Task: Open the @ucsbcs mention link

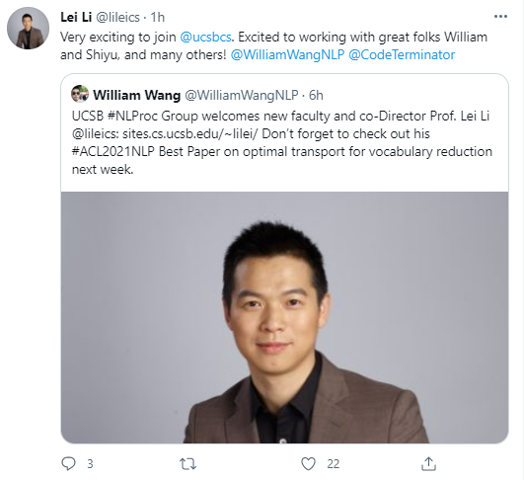Action: 205,37
